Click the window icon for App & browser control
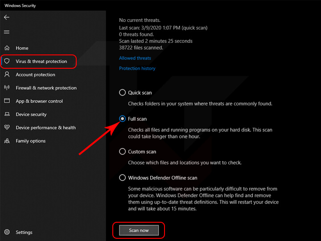Image resolution: width=321 pixels, height=241 pixels. (x=7, y=100)
